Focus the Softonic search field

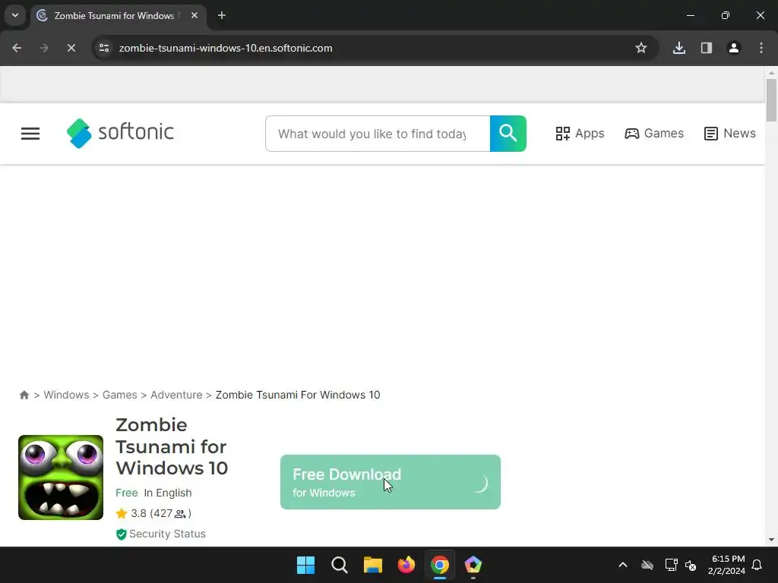point(378,134)
